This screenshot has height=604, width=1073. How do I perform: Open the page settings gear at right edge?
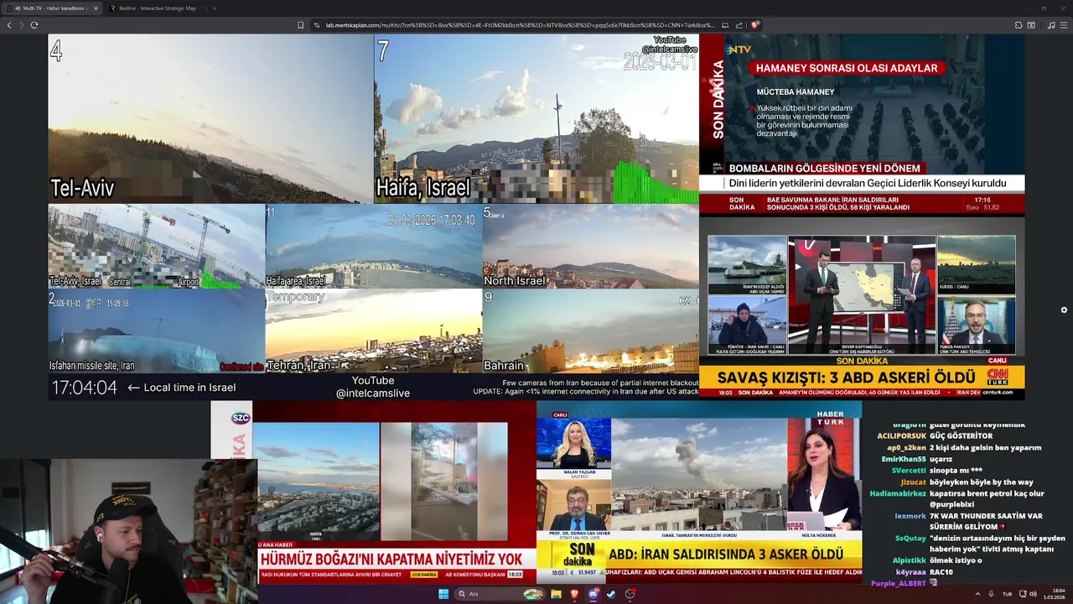[x=1064, y=310]
